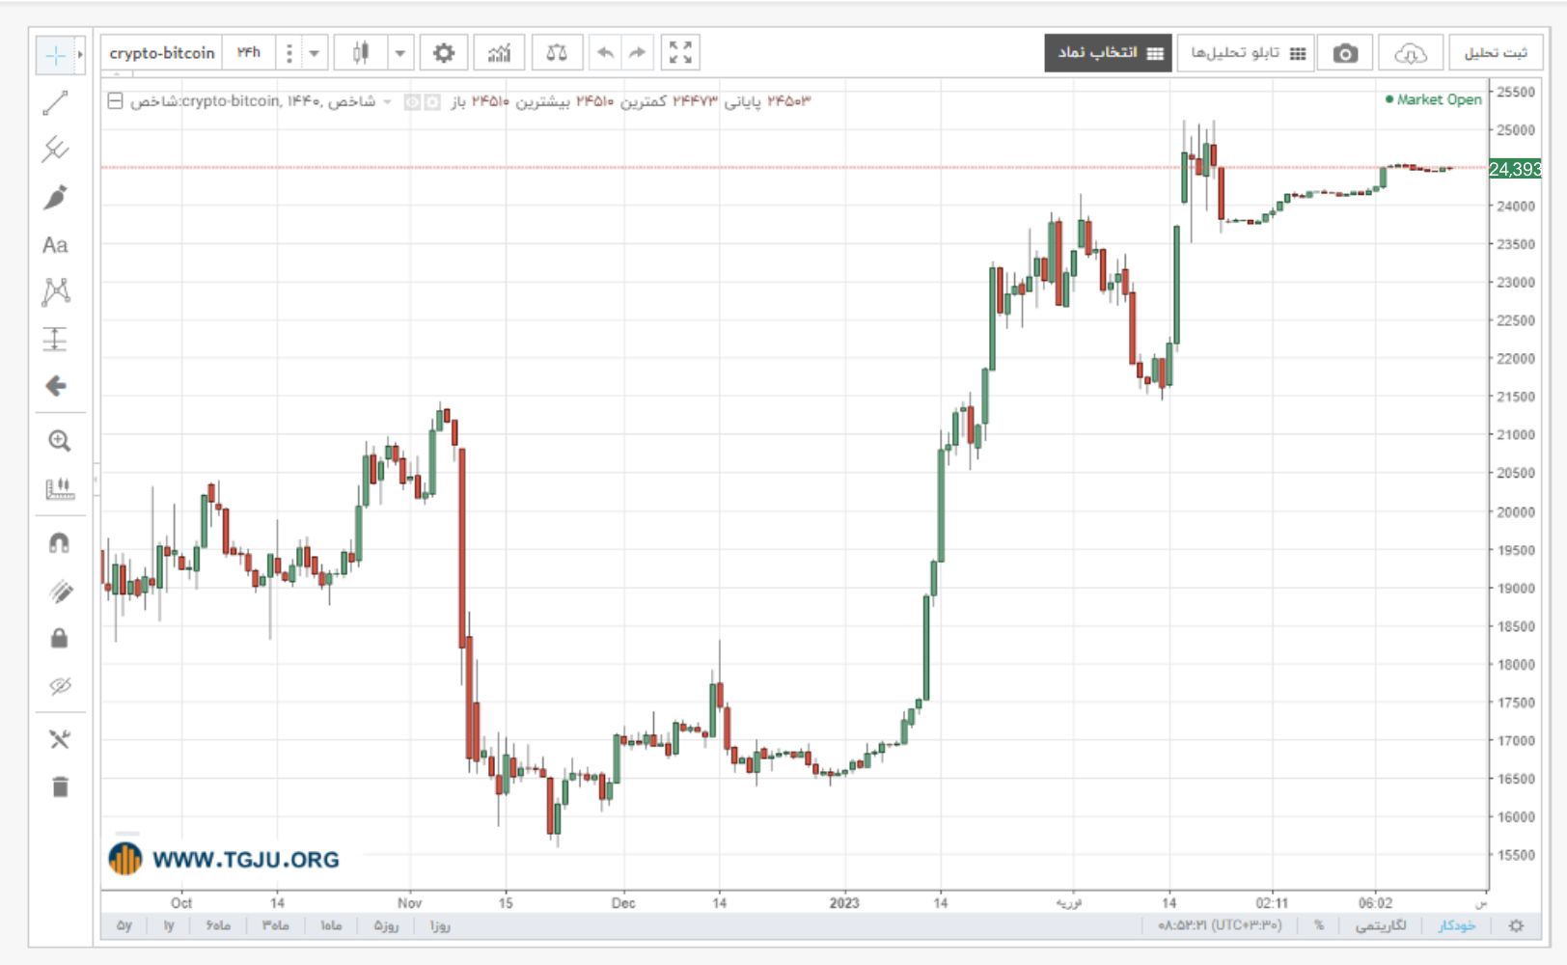Open chart style dropdown arrow
The height and width of the screenshot is (965, 1567).
399,53
